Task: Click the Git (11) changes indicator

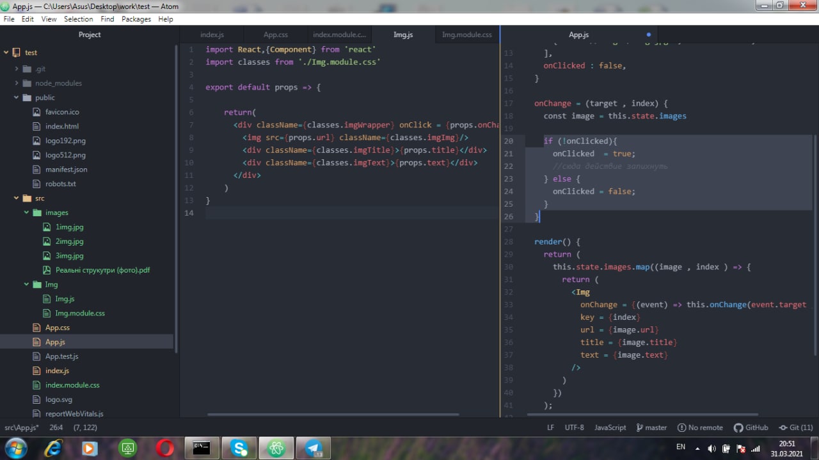Action: [796, 427]
